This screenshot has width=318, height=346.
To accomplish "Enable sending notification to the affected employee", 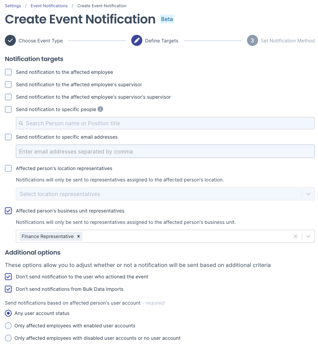I will (8, 72).
